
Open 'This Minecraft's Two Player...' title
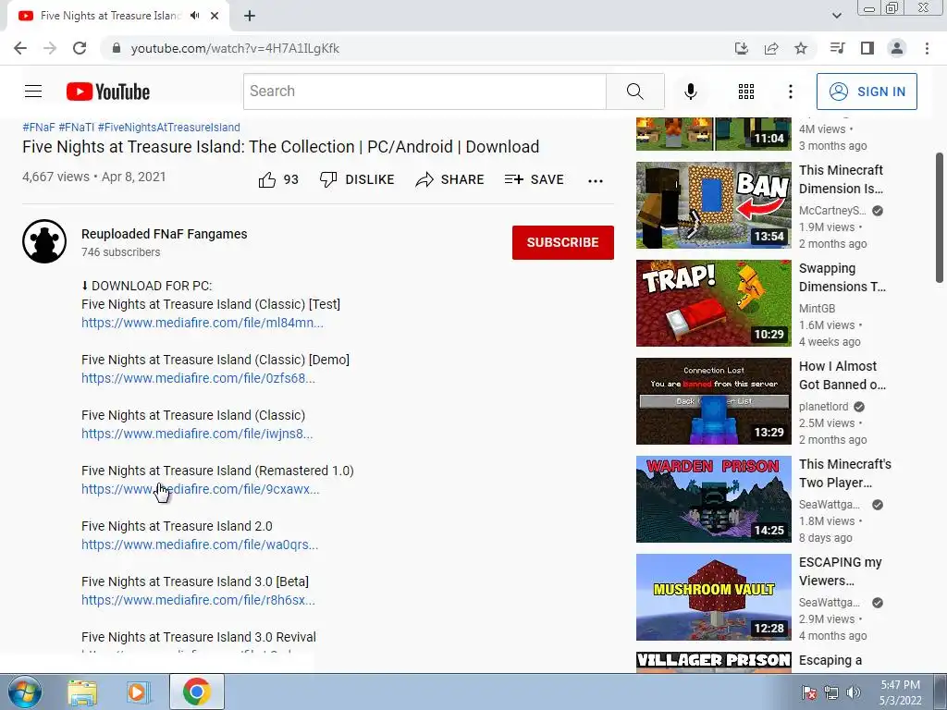845,473
